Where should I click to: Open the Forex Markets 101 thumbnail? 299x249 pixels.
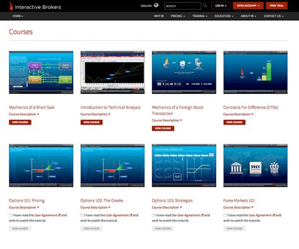[255, 166]
